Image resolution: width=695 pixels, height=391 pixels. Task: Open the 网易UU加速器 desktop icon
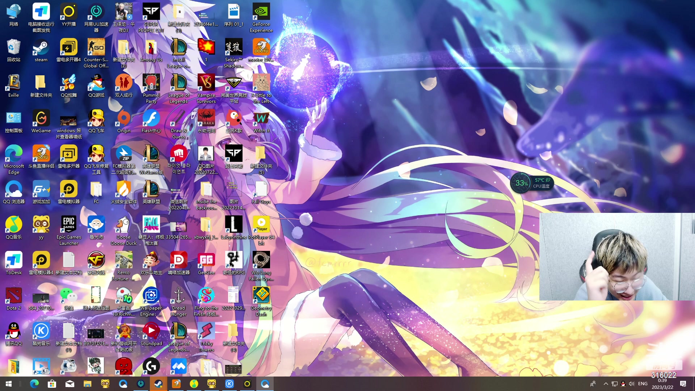coord(96,18)
